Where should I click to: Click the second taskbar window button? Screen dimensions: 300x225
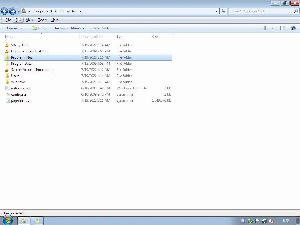coord(37,221)
